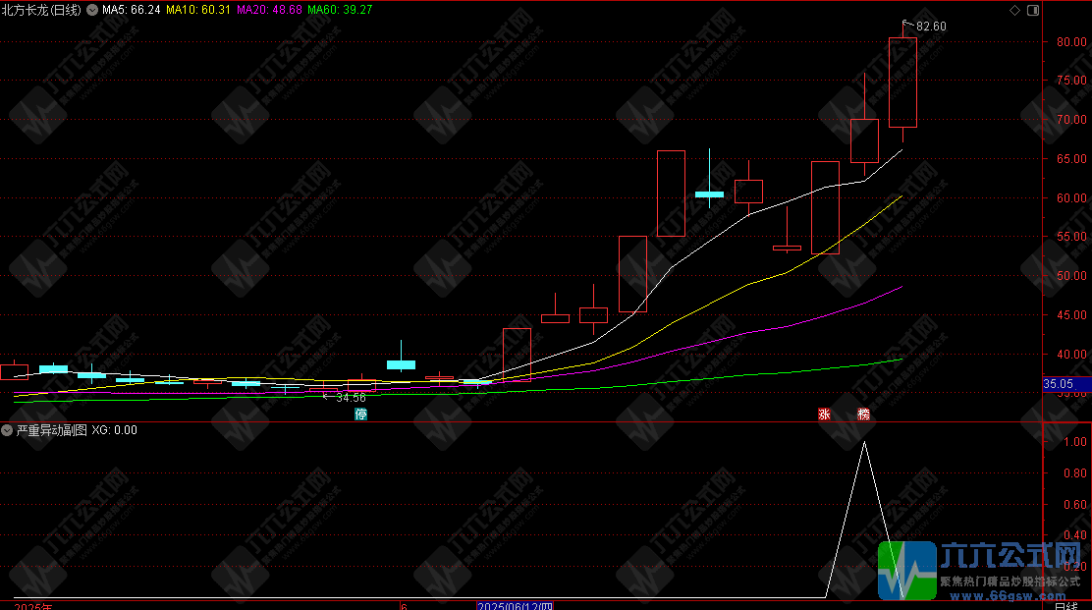This screenshot has height=610, width=1092.
Task: Click the red 涨 marker icon
Action: pos(824,415)
